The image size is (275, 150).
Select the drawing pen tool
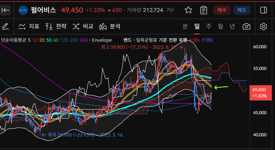5,26
